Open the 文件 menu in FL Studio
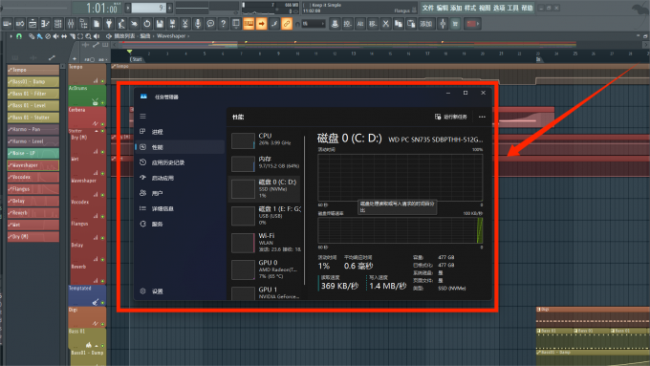Image resolution: width=650 pixels, height=366 pixels. click(428, 8)
